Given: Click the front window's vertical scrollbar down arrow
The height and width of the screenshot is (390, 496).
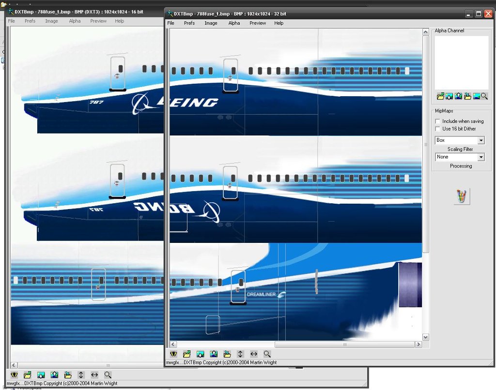Looking at the screenshot, I should (426, 337).
